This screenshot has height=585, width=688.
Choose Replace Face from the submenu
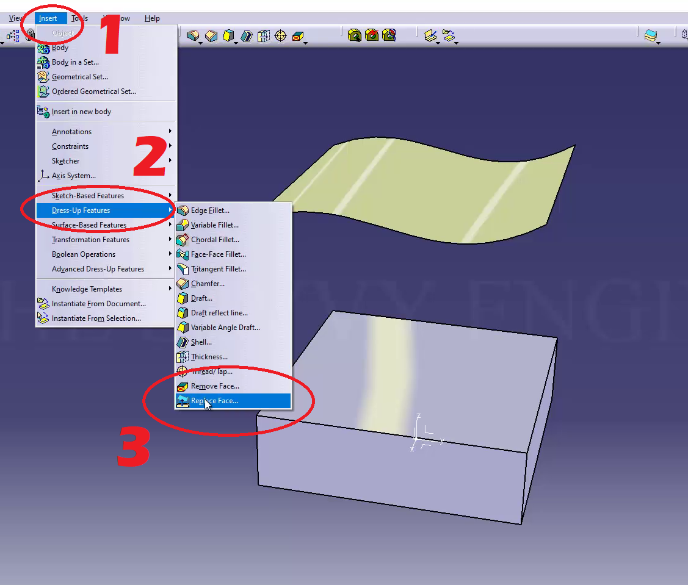214,401
